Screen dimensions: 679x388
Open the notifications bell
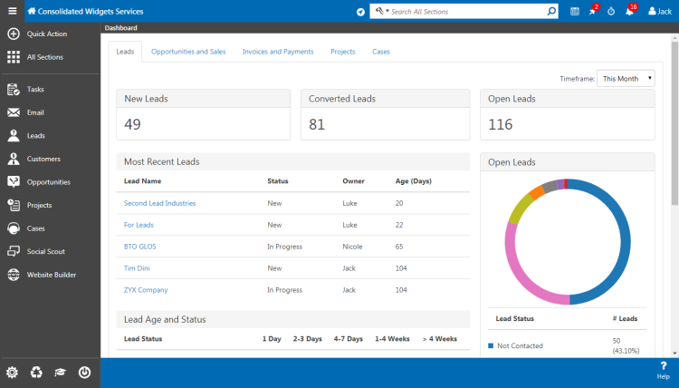click(x=629, y=11)
